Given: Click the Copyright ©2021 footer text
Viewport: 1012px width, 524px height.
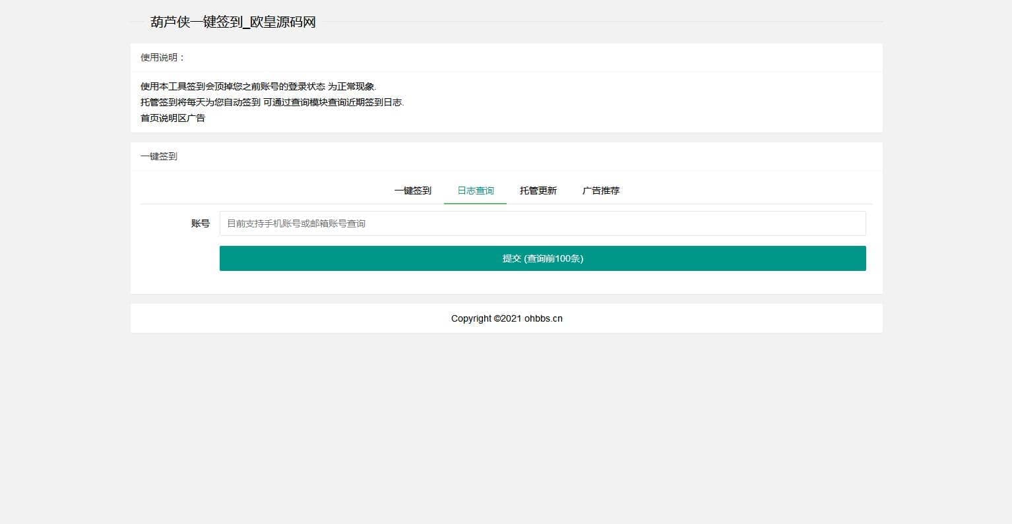Looking at the screenshot, I should [x=486, y=318].
